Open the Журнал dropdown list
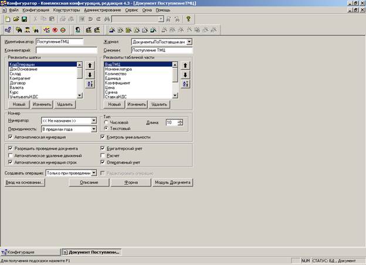This screenshot has width=366, height=265. (189, 42)
